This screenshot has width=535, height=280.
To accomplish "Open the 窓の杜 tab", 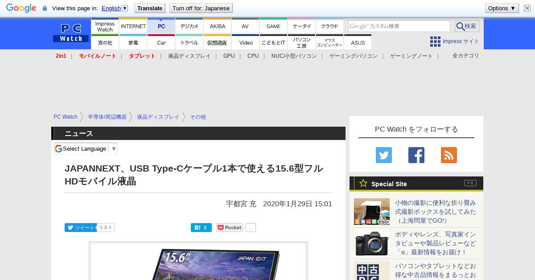I will pos(105,42).
